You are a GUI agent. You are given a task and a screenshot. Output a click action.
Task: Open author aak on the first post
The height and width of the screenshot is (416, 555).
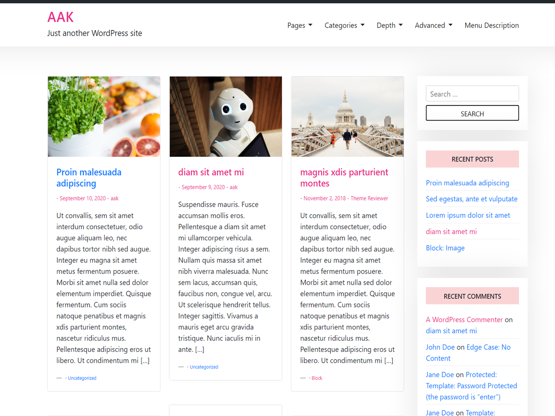115,198
